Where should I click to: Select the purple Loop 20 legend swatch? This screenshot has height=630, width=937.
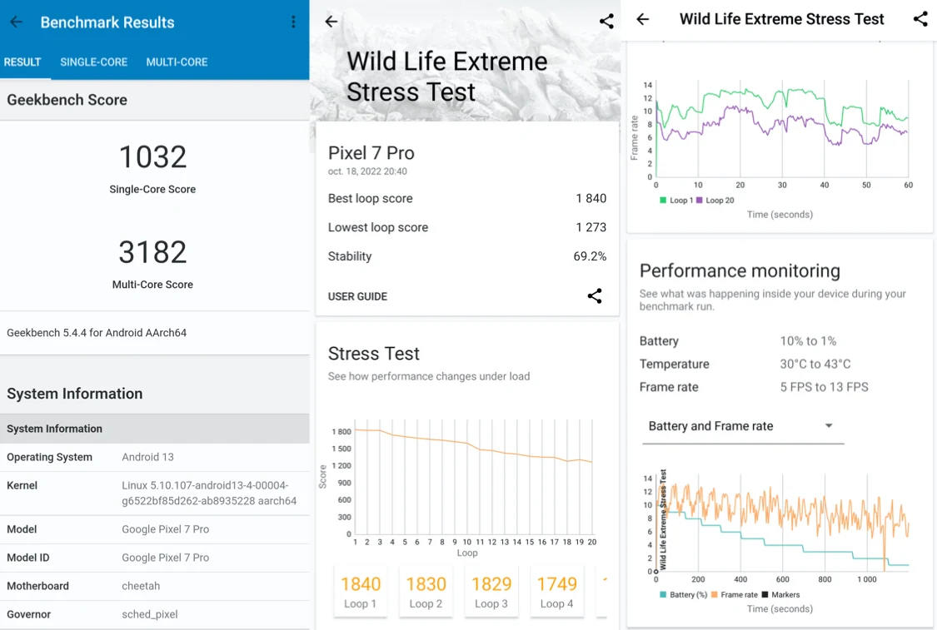[x=699, y=200]
